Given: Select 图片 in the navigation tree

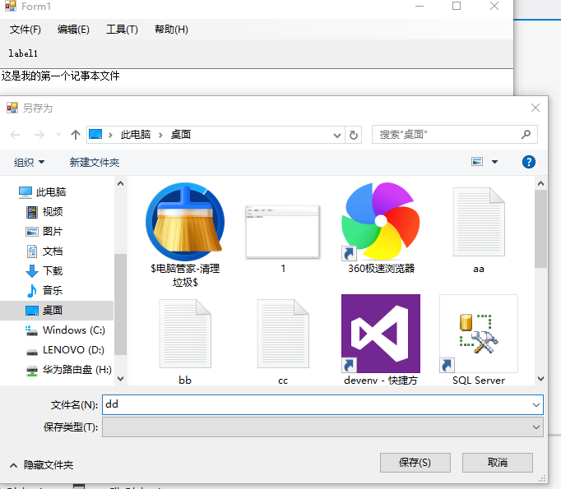Looking at the screenshot, I should point(44,231).
